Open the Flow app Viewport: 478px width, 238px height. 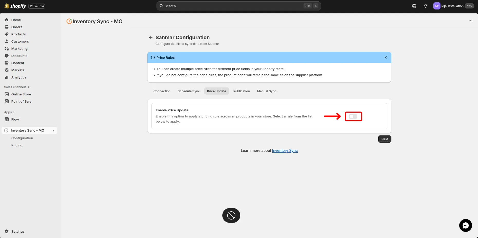click(x=15, y=119)
